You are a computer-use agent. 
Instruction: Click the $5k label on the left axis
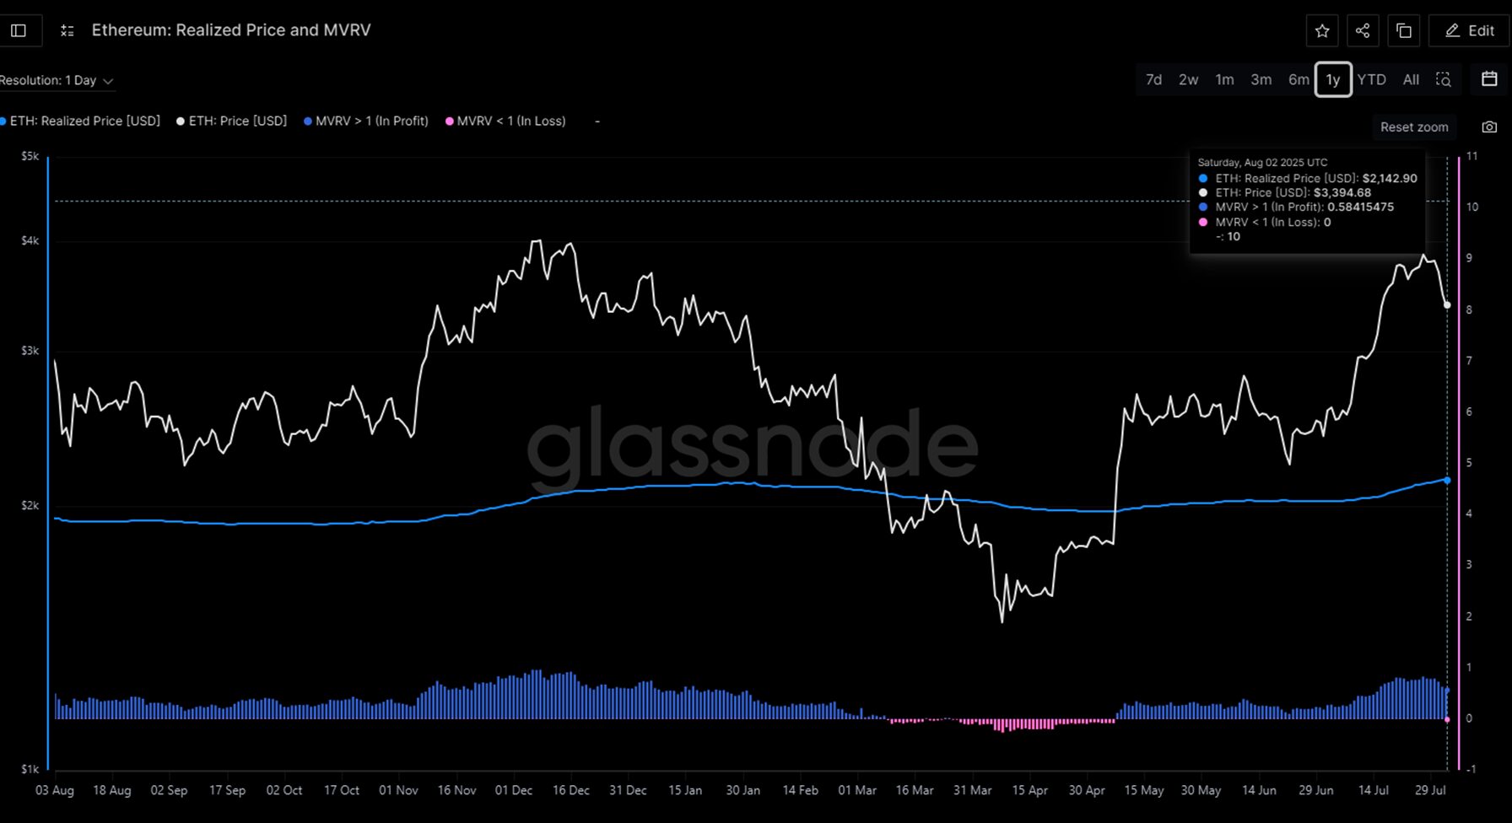tap(30, 156)
